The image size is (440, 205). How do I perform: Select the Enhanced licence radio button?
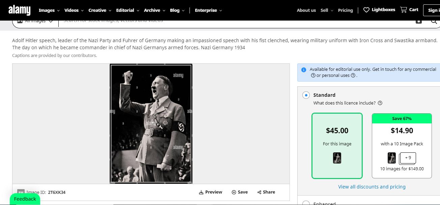click(306, 203)
